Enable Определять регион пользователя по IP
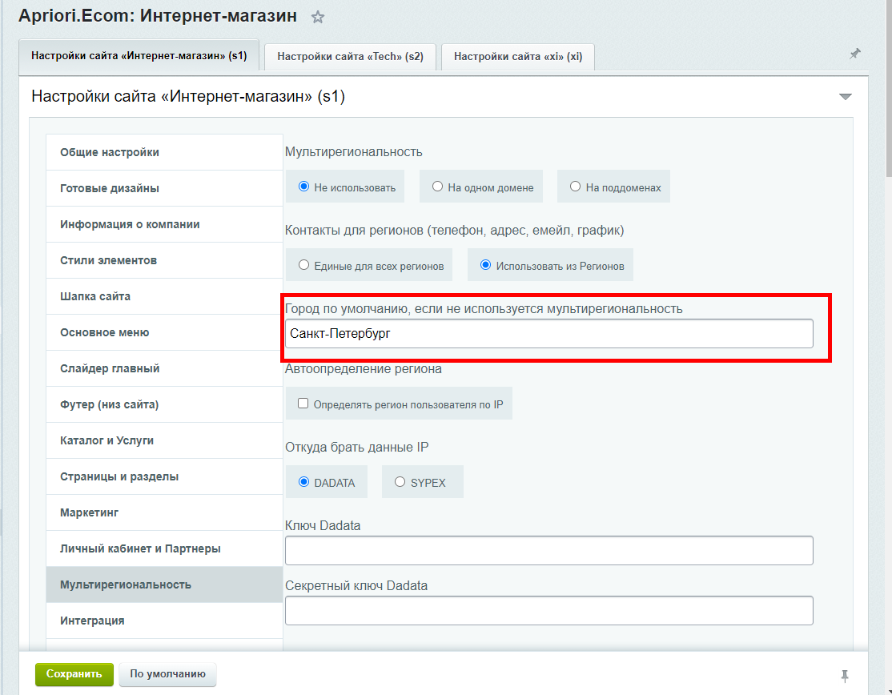 [x=303, y=404]
